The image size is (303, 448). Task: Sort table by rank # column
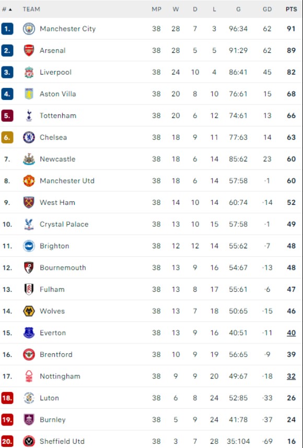(7, 9)
